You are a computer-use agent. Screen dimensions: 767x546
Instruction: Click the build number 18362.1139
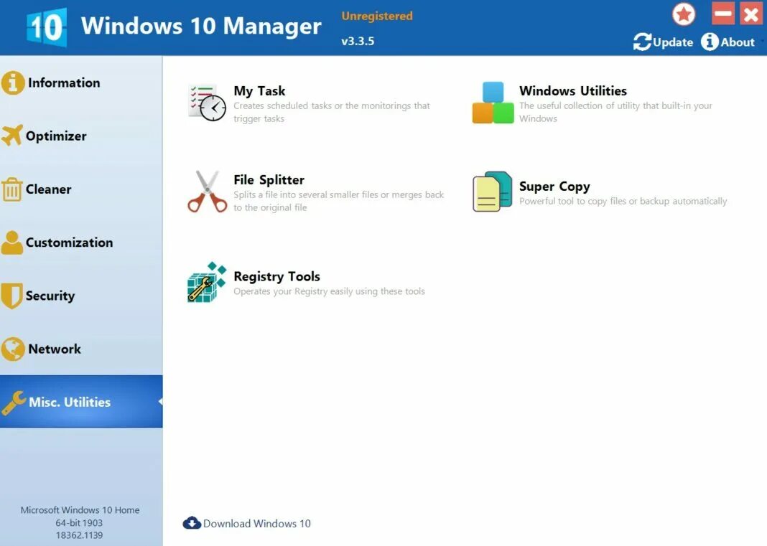pyautogui.click(x=79, y=535)
